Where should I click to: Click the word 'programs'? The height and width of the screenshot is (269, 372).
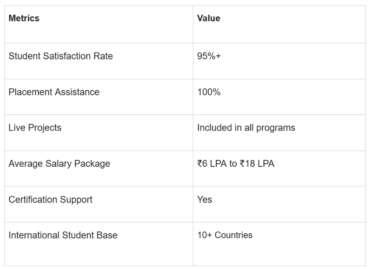pyautogui.click(x=277, y=127)
